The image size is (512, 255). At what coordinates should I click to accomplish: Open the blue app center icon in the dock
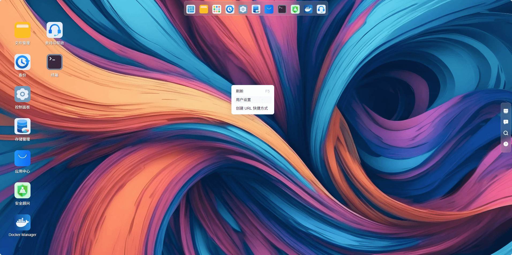269,9
